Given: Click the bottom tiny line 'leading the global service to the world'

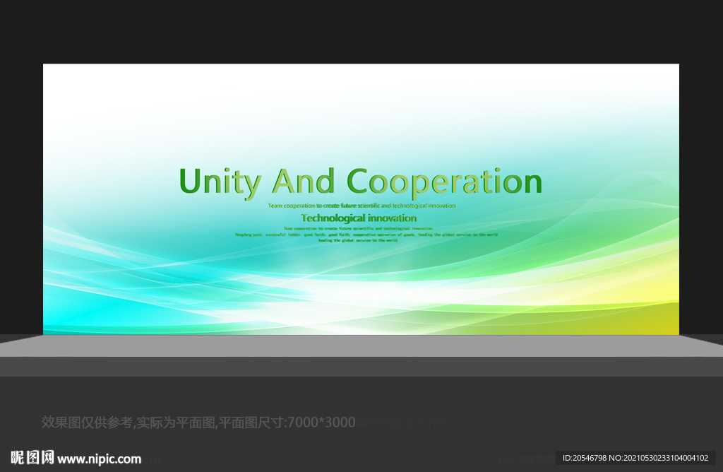Looking at the screenshot, I should point(357,240).
